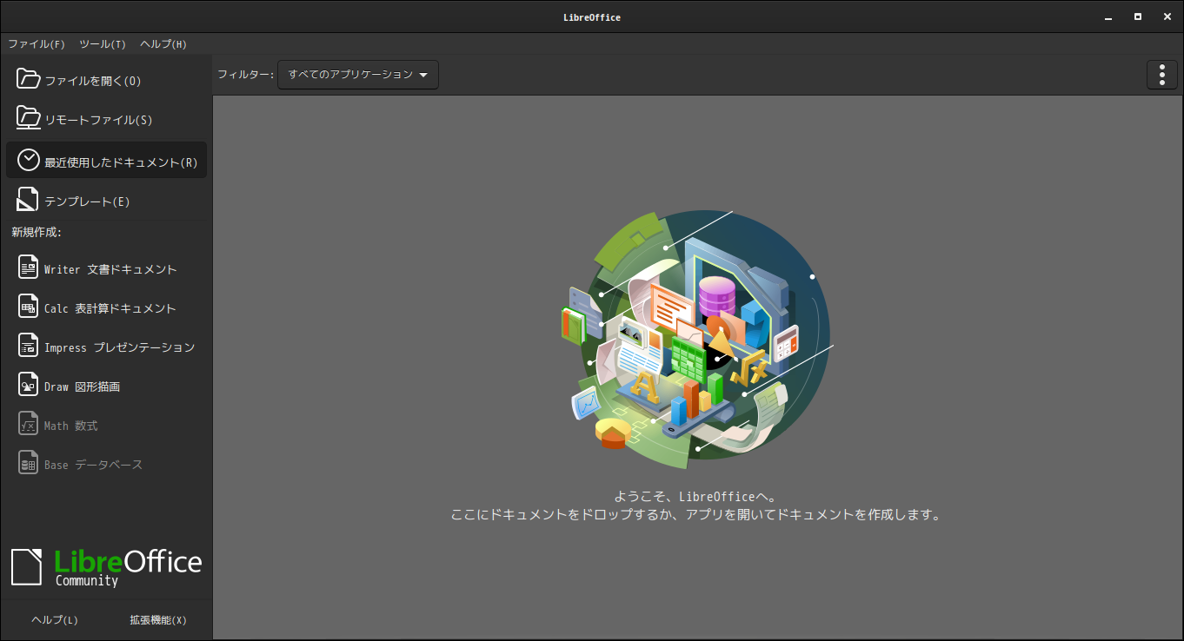The height and width of the screenshot is (641, 1184).
Task: Click the Math 数式 label
Action: (x=71, y=426)
